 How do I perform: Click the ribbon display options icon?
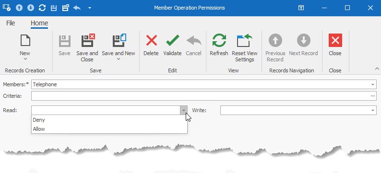(301, 8)
